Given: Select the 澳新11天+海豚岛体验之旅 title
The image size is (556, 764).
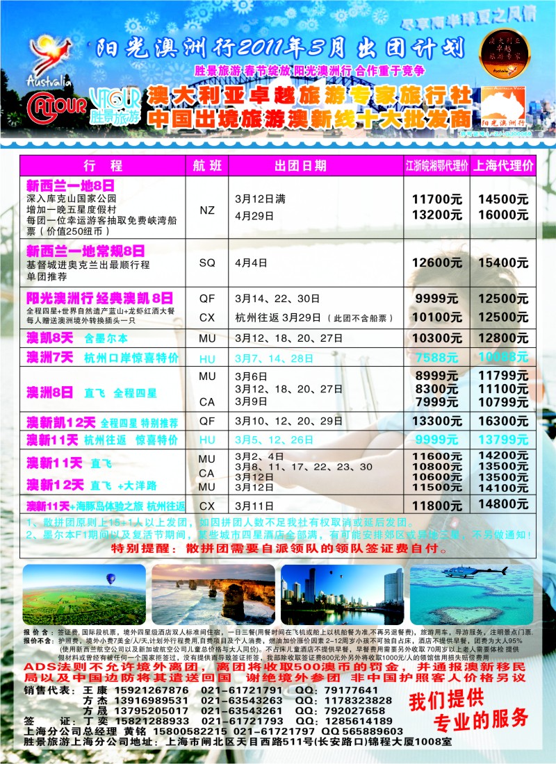Looking at the screenshot, I should point(106,506).
